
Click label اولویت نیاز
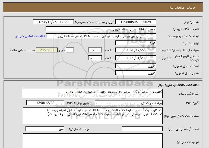[191, 43]
